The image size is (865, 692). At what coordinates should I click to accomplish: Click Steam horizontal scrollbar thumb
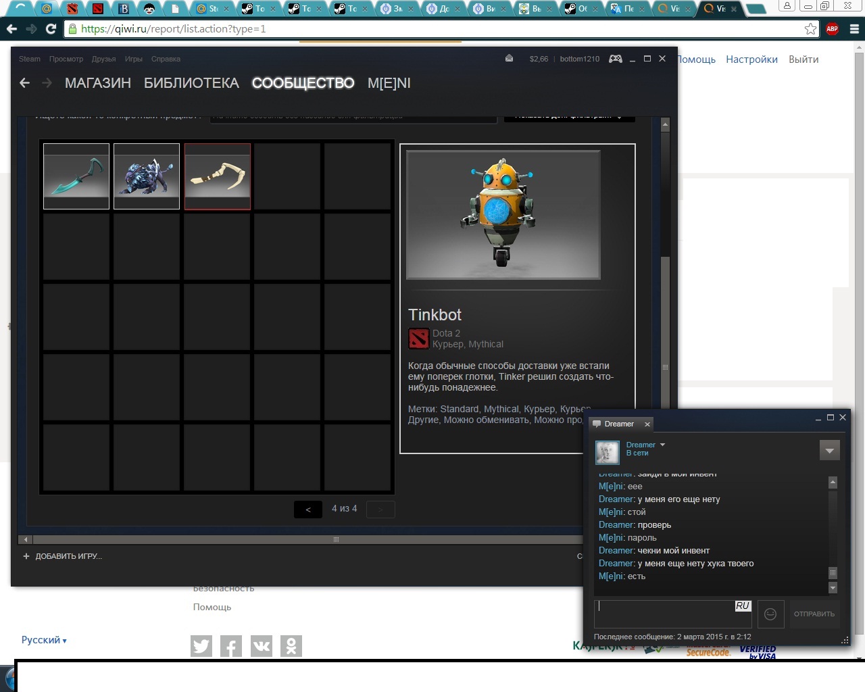pos(336,539)
